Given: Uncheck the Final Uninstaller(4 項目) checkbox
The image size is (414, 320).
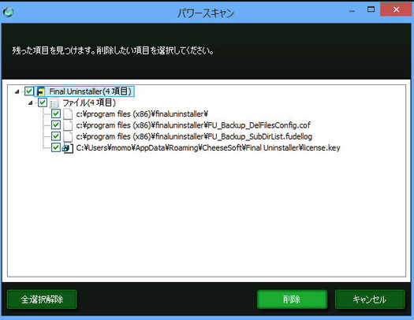Looking at the screenshot, I should (28, 91).
